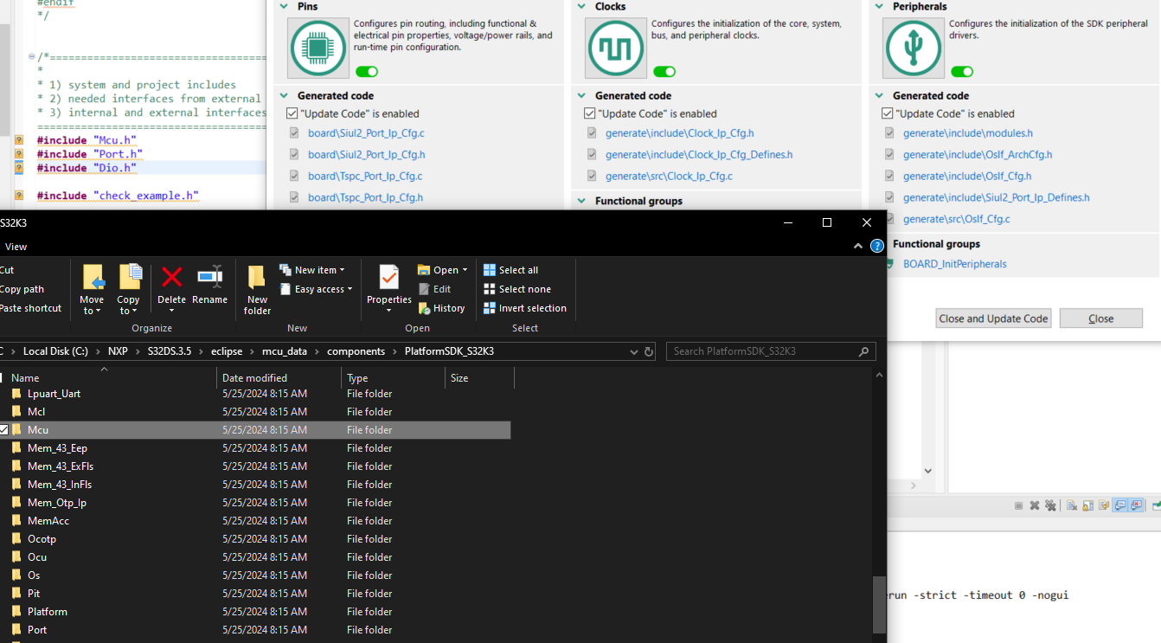The image size is (1161, 643).
Task: Disable the Clocks toggle switch
Action: tap(664, 72)
